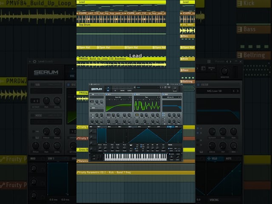272x204 pixels.
Task: Click the PORTA knob
Action: coord(172,157)
